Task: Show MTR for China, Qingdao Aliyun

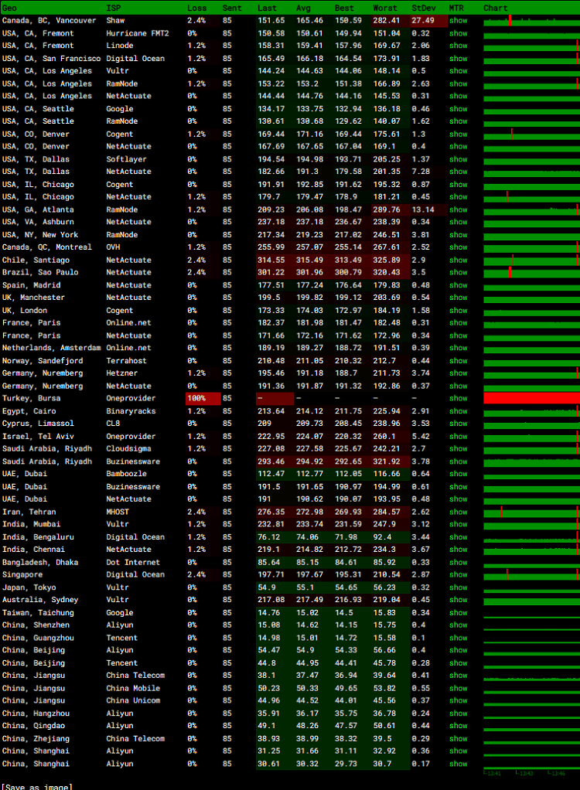Action: 459,726
